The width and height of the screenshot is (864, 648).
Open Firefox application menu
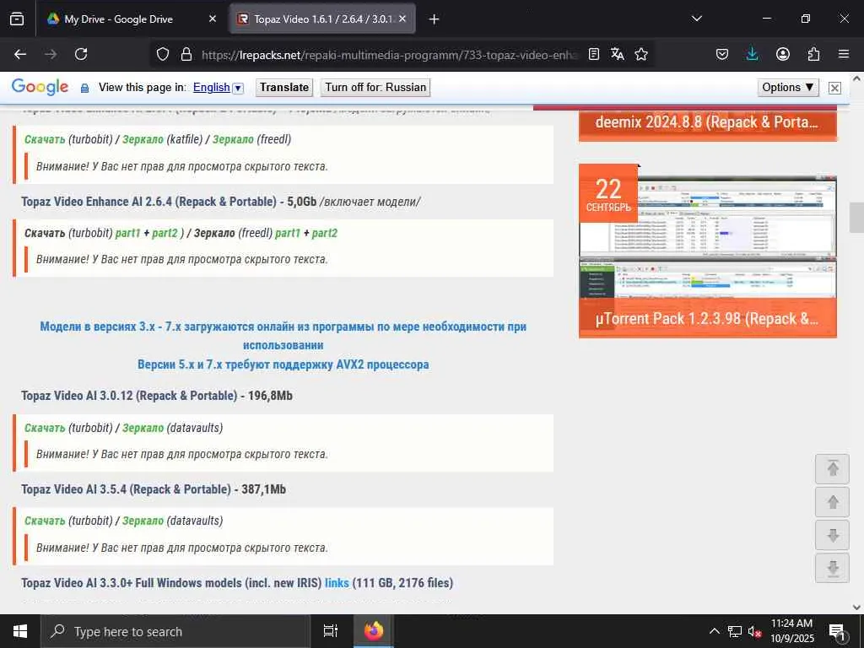click(x=844, y=54)
